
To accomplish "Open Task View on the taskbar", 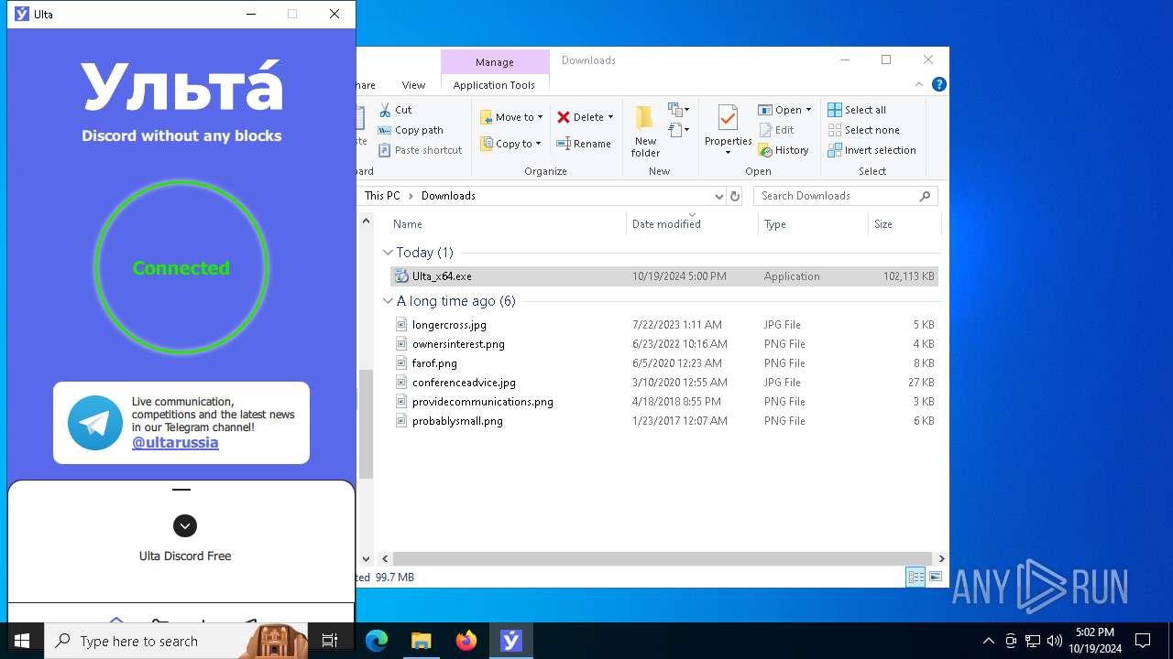I will coord(330,641).
